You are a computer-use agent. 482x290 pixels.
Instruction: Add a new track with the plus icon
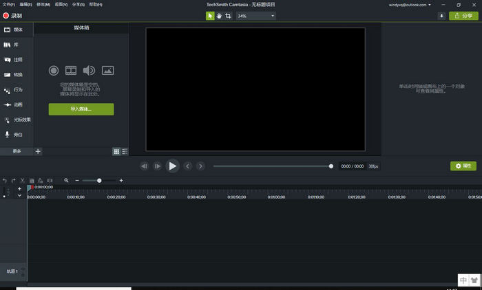(19, 189)
